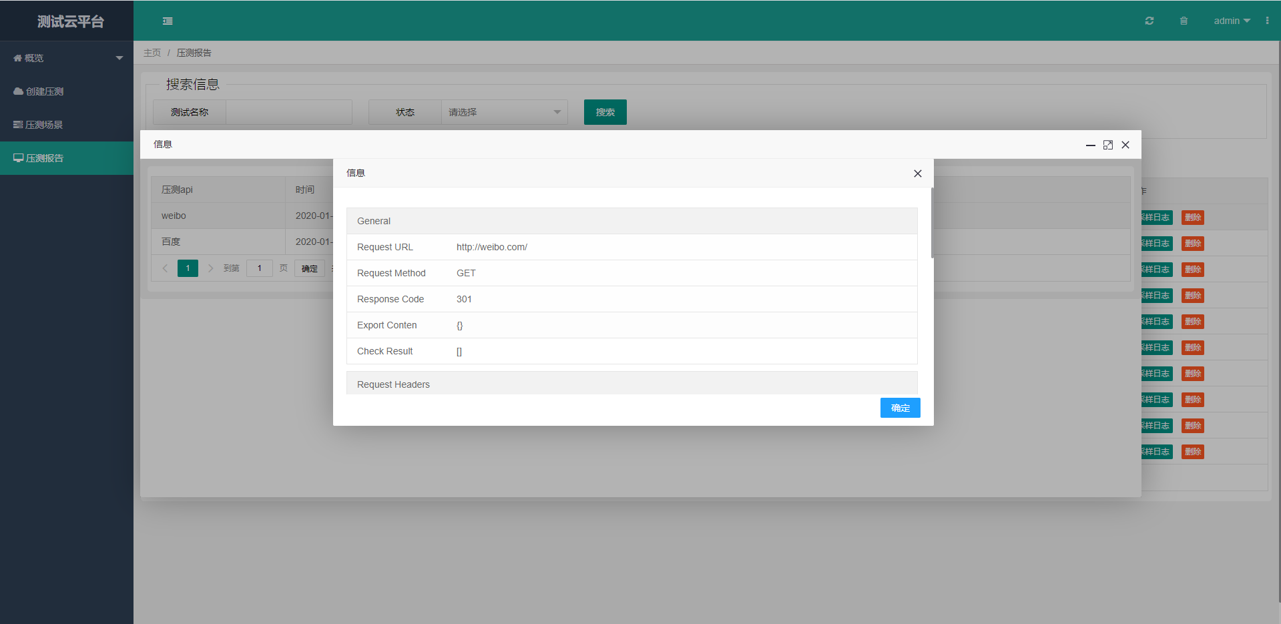Click the General section header
This screenshot has width=1281, height=624.
click(x=632, y=221)
